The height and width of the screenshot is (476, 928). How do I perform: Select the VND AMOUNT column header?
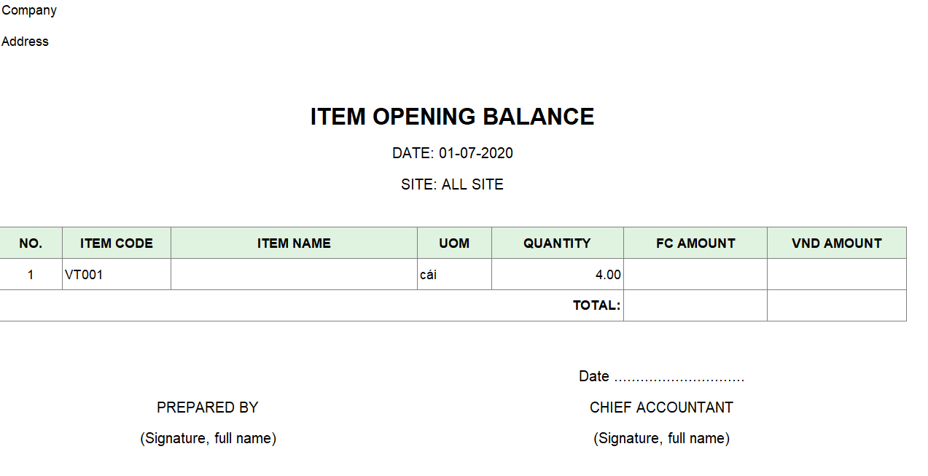(836, 243)
